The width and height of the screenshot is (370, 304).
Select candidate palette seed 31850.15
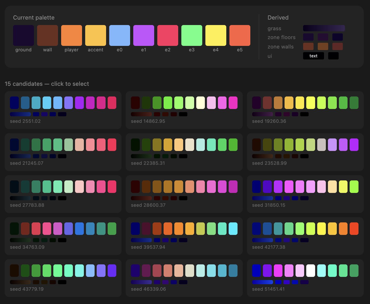(x=305, y=194)
